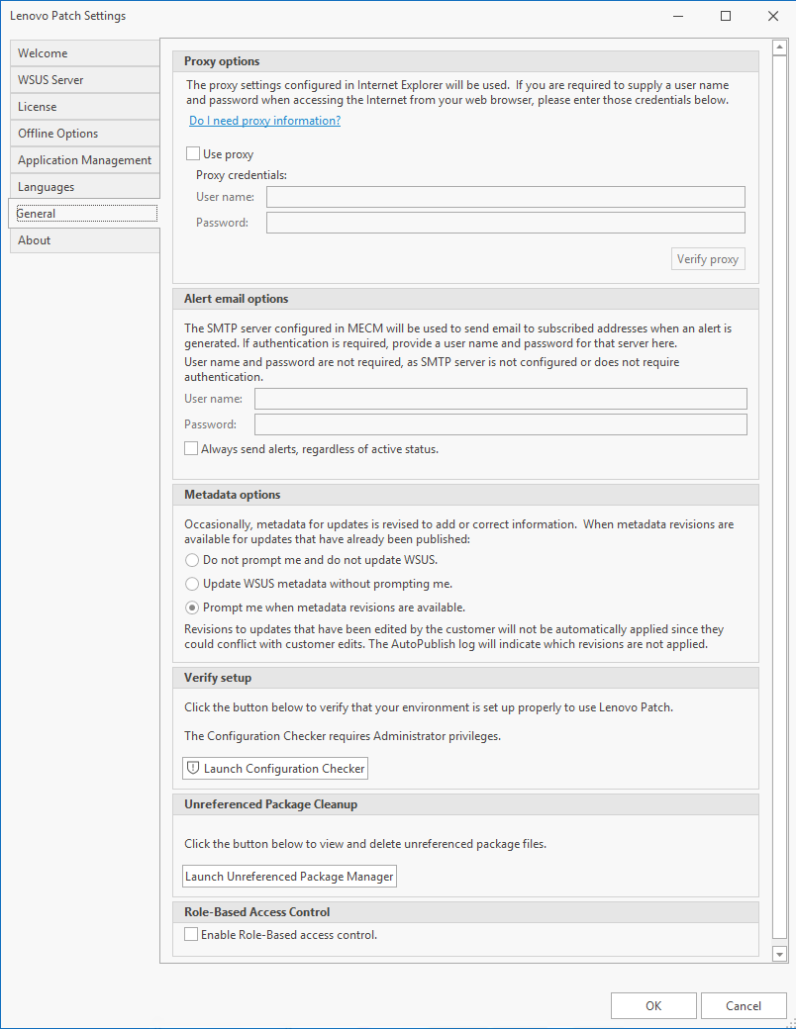Click the Unreferenced Package Cleanup section header
Image resolution: width=796 pixels, height=1029 pixels.
[465, 804]
